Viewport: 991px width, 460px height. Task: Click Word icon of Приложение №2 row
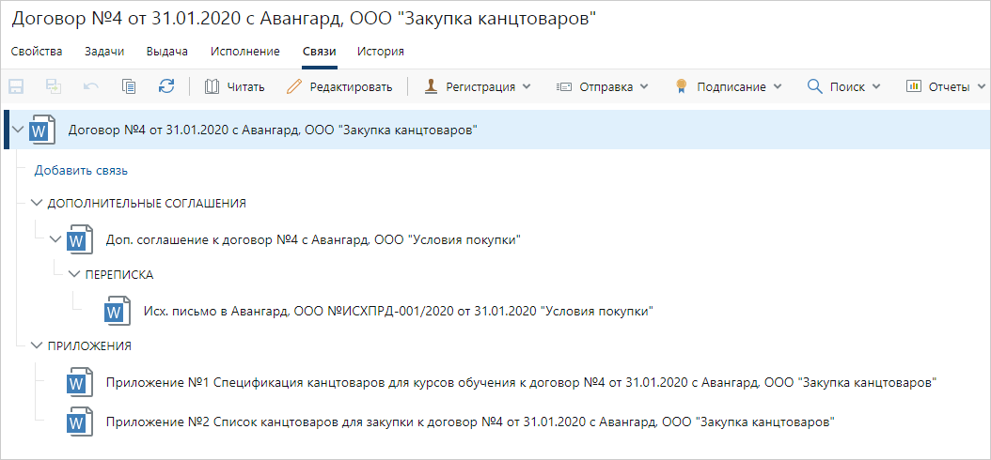[x=80, y=422]
